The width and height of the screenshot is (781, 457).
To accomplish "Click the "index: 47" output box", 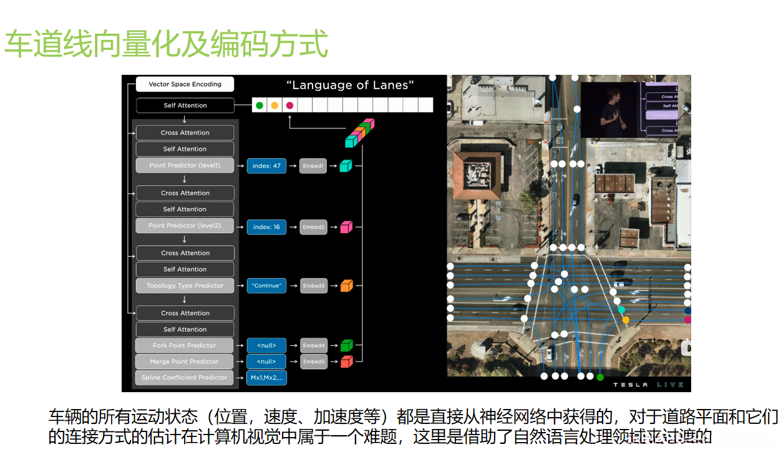I will coord(266,166).
